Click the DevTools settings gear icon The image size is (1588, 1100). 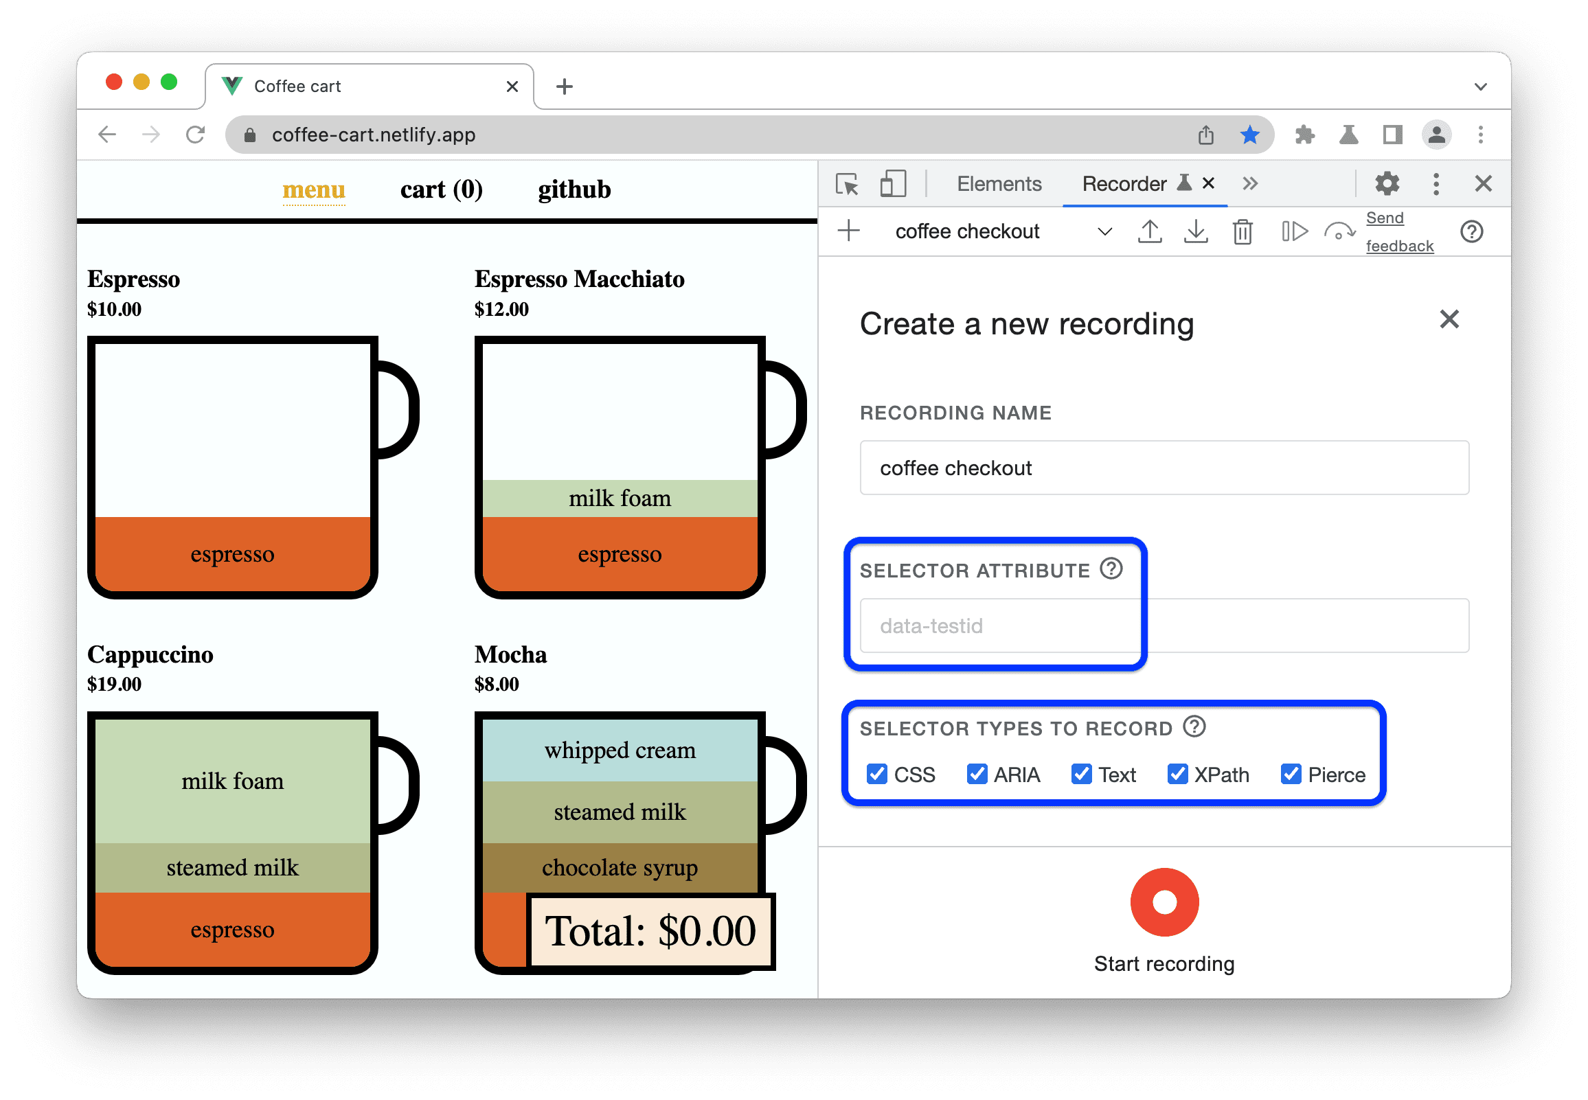1385,185
